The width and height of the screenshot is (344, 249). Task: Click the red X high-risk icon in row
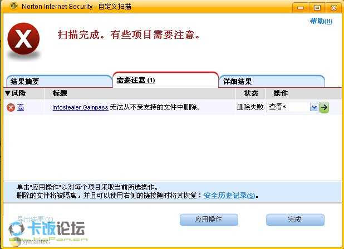pos(11,107)
